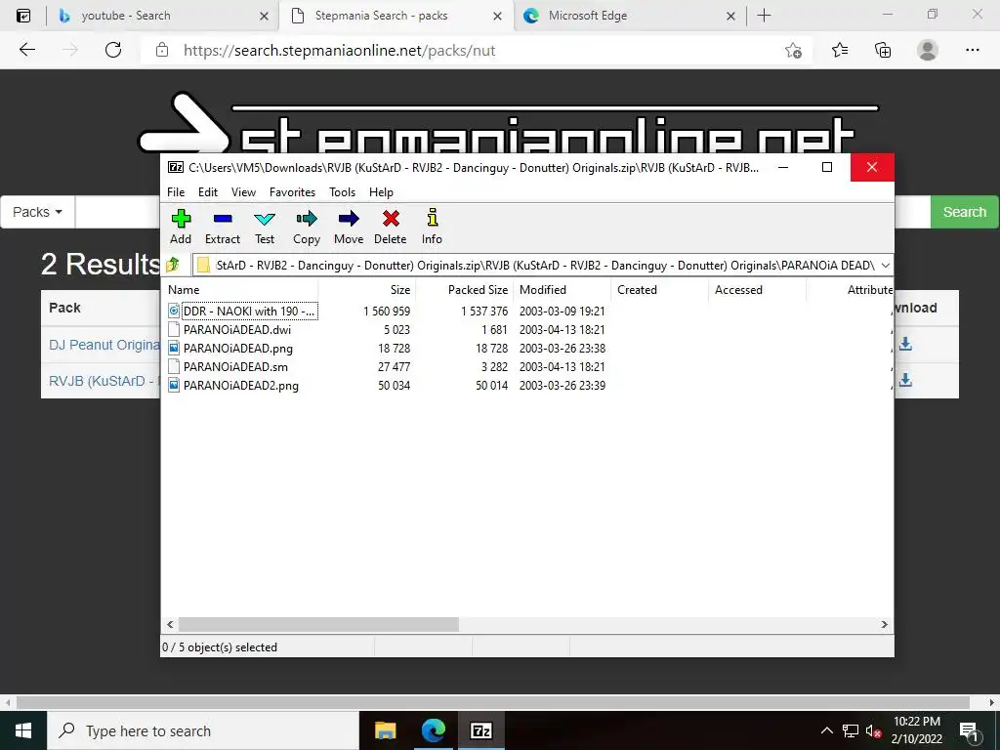Click the Add toolbar icon in 7-Zip

coord(181,227)
